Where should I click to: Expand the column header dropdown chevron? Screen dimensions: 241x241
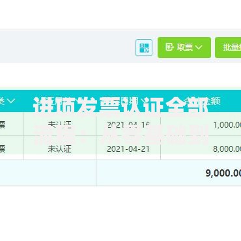coord(11,101)
